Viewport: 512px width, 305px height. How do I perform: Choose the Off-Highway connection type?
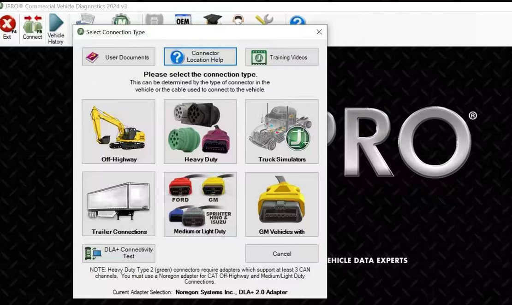pyautogui.click(x=118, y=131)
